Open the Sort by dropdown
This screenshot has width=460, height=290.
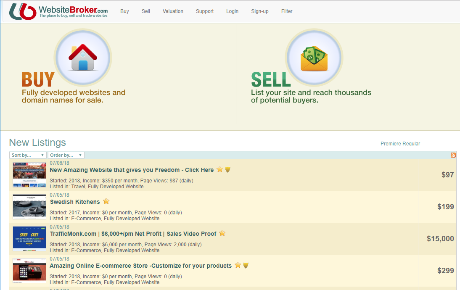click(28, 155)
